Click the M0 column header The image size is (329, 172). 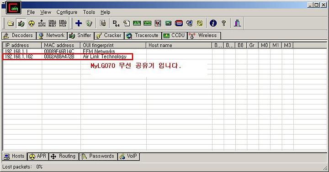coord(264,45)
